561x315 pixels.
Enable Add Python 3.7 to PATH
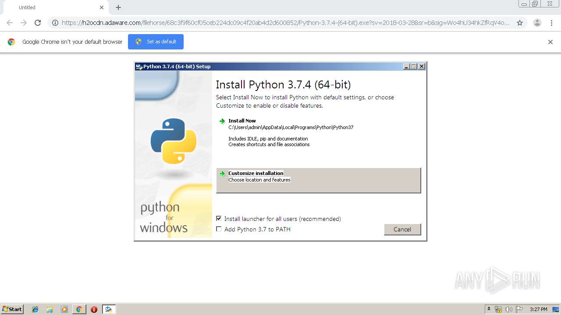(219, 229)
